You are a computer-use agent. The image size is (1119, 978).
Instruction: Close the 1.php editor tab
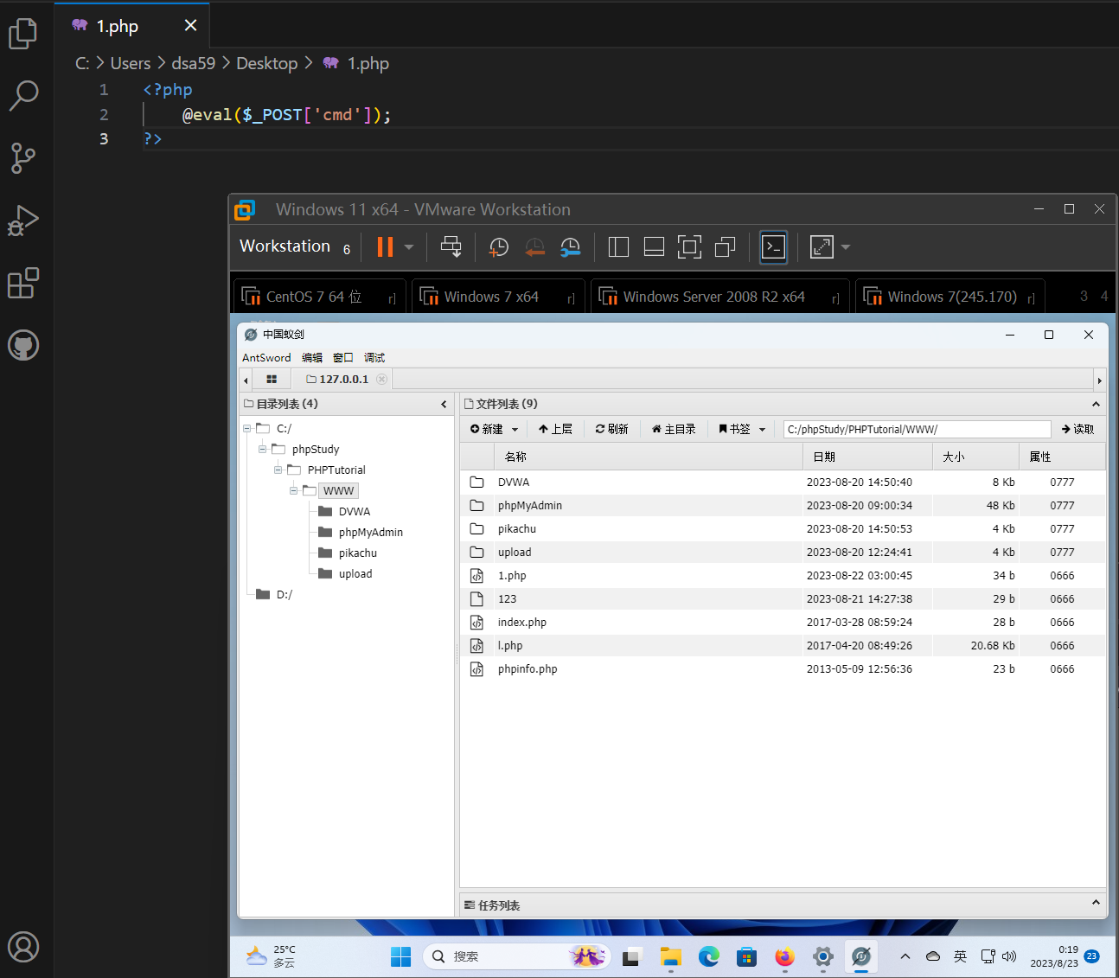tap(191, 25)
